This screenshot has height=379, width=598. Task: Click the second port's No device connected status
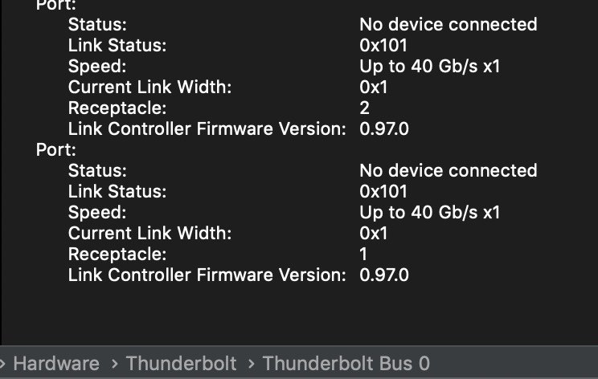click(x=448, y=170)
